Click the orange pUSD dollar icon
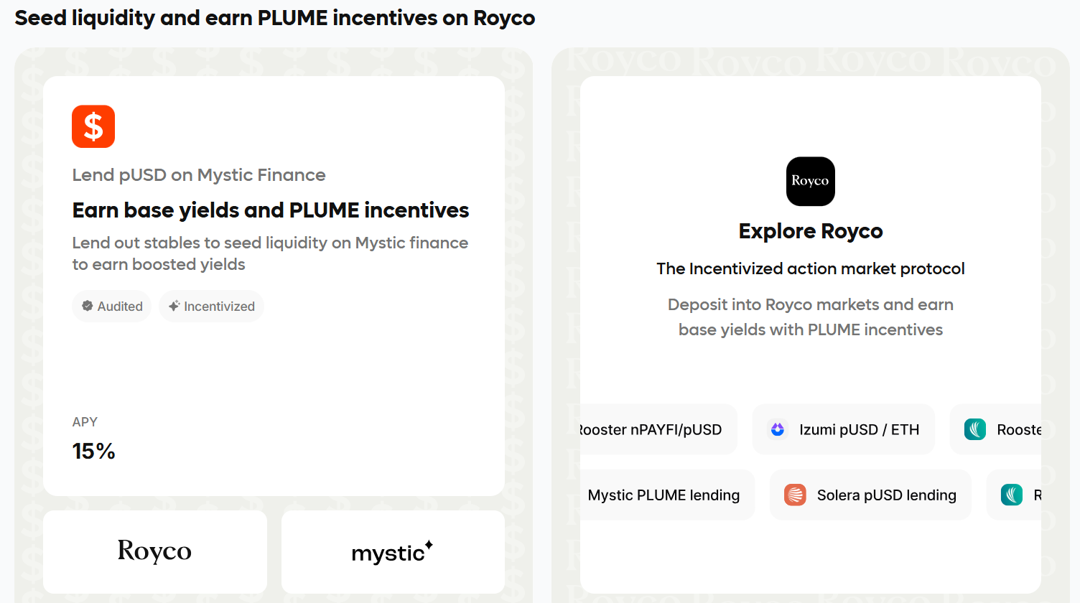This screenshot has height=603, width=1080. [93, 126]
